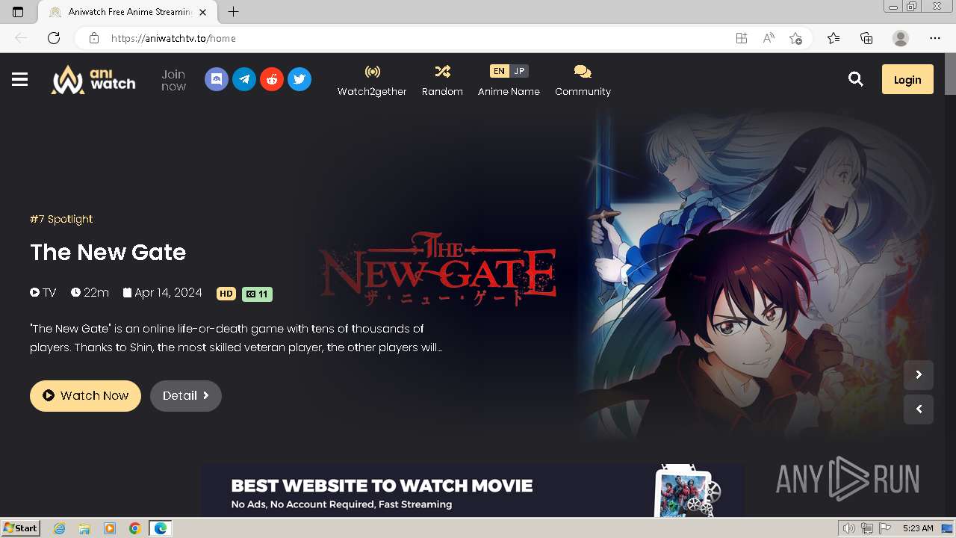Go to the AniWatch logo home

point(93,79)
